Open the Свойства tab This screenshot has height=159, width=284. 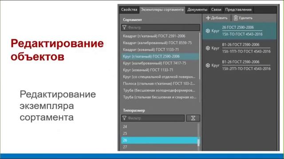click(129, 10)
